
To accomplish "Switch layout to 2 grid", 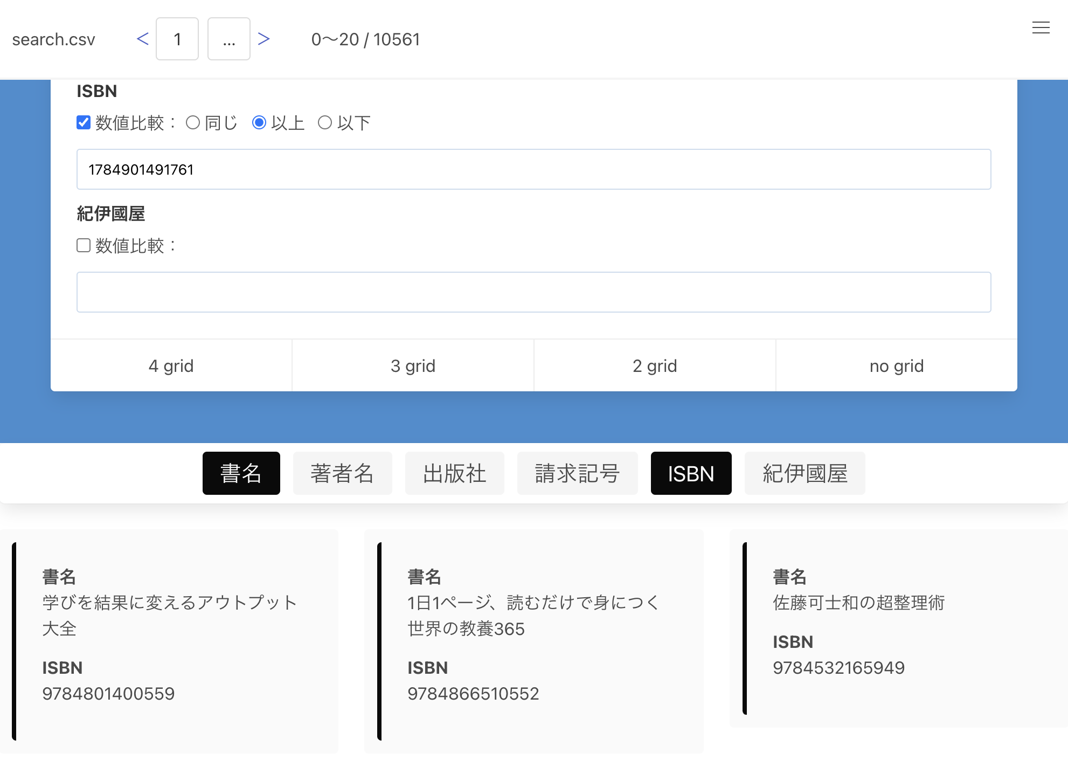I will [655, 365].
